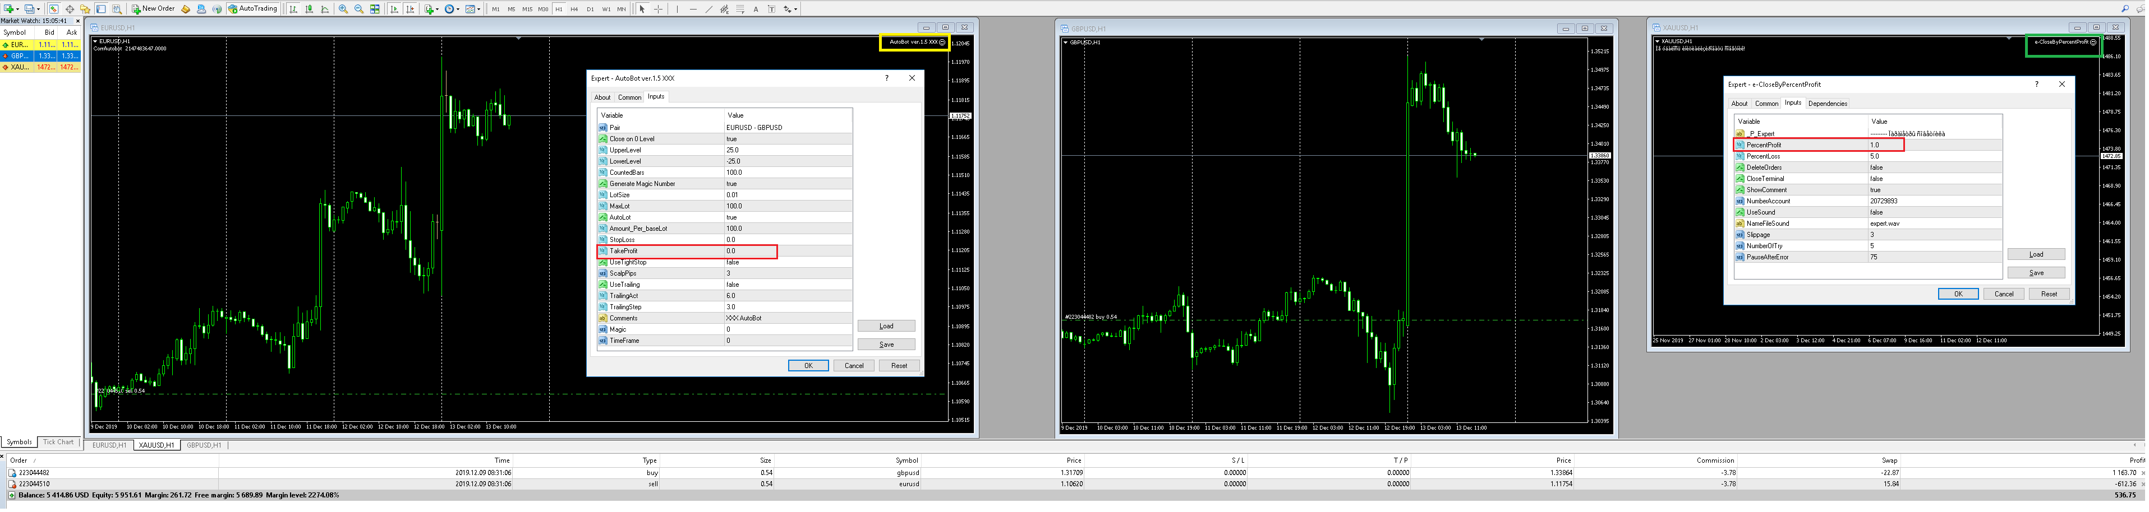Toggle the AutoTrading button

click(253, 9)
